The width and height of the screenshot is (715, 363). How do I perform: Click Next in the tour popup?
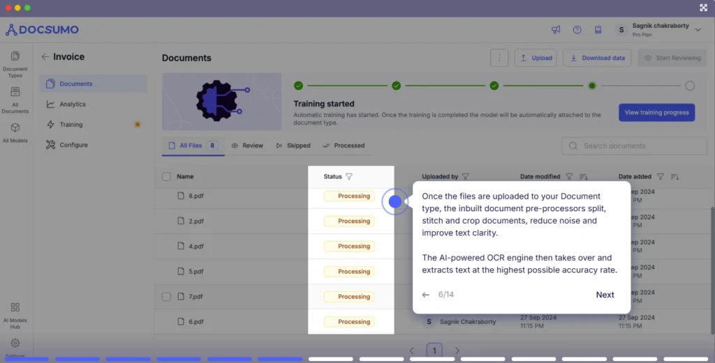pyautogui.click(x=605, y=295)
